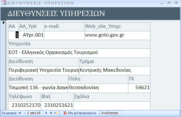
Task: Select the AA_Ypir field AYpr.001
Action: click(x=32, y=35)
